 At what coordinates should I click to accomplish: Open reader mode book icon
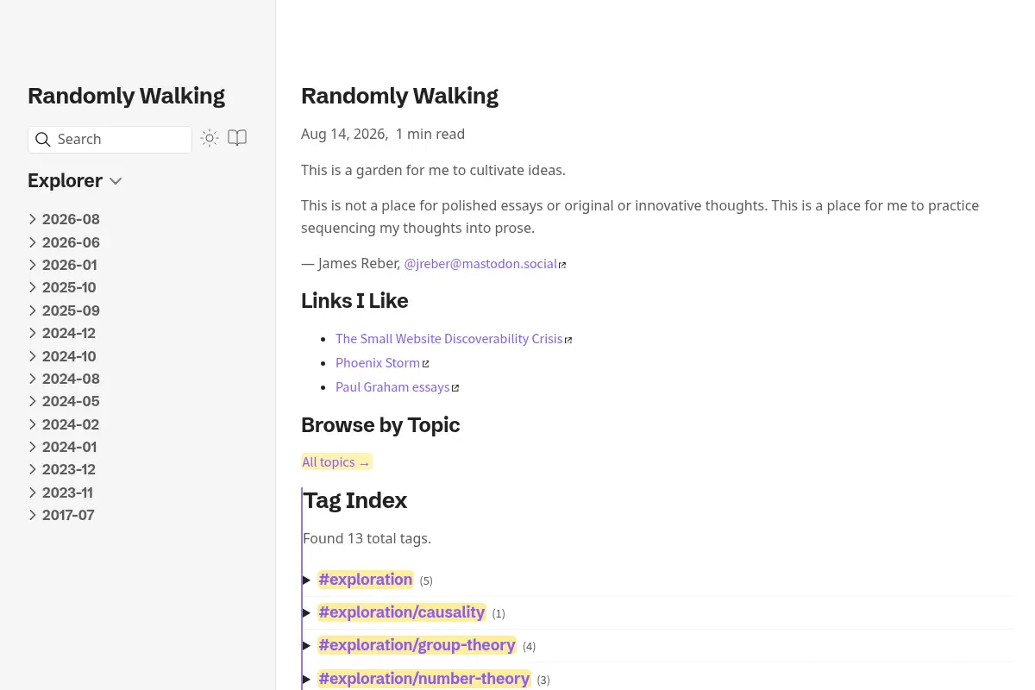pos(237,138)
